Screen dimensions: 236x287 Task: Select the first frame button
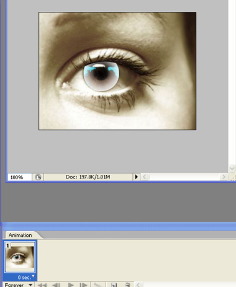pyautogui.click(x=42, y=285)
